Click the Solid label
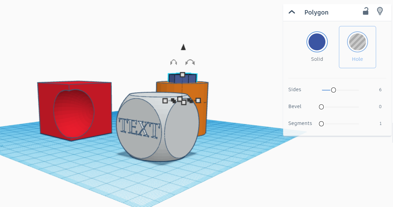Image resolution: width=393 pixels, height=207 pixels. coord(317,59)
